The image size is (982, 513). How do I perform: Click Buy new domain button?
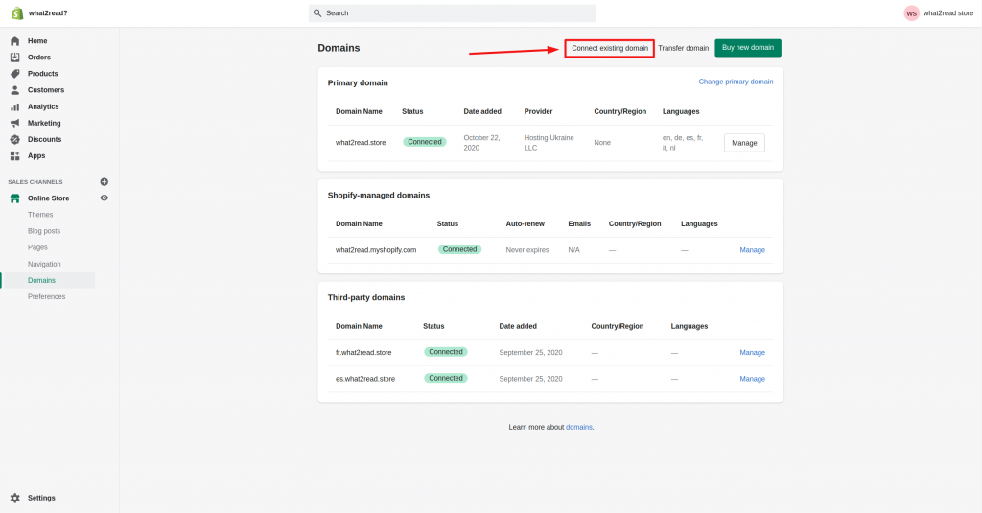click(748, 48)
